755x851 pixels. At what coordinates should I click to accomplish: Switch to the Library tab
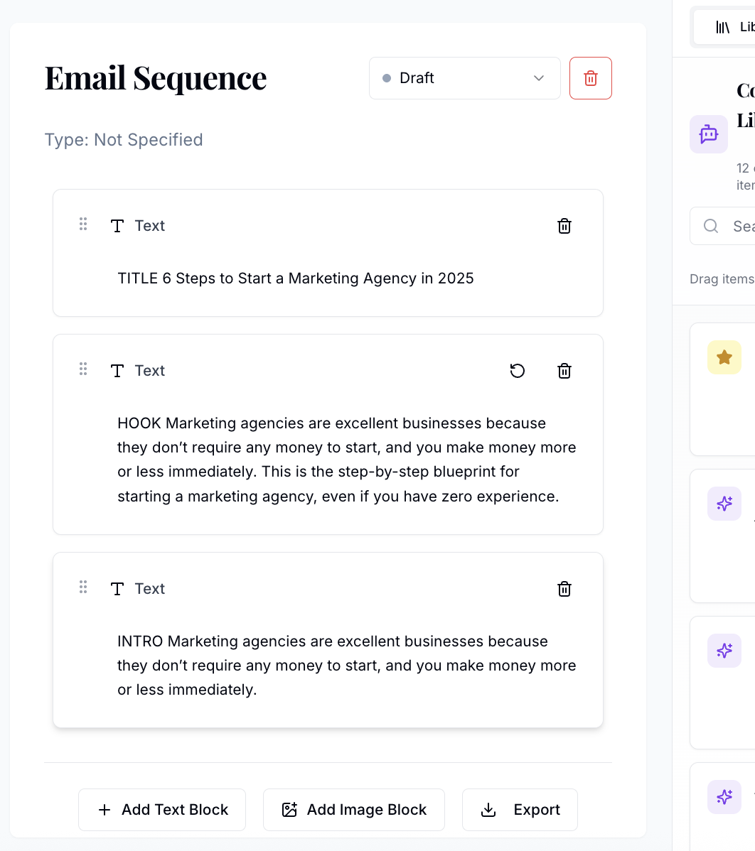732,27
